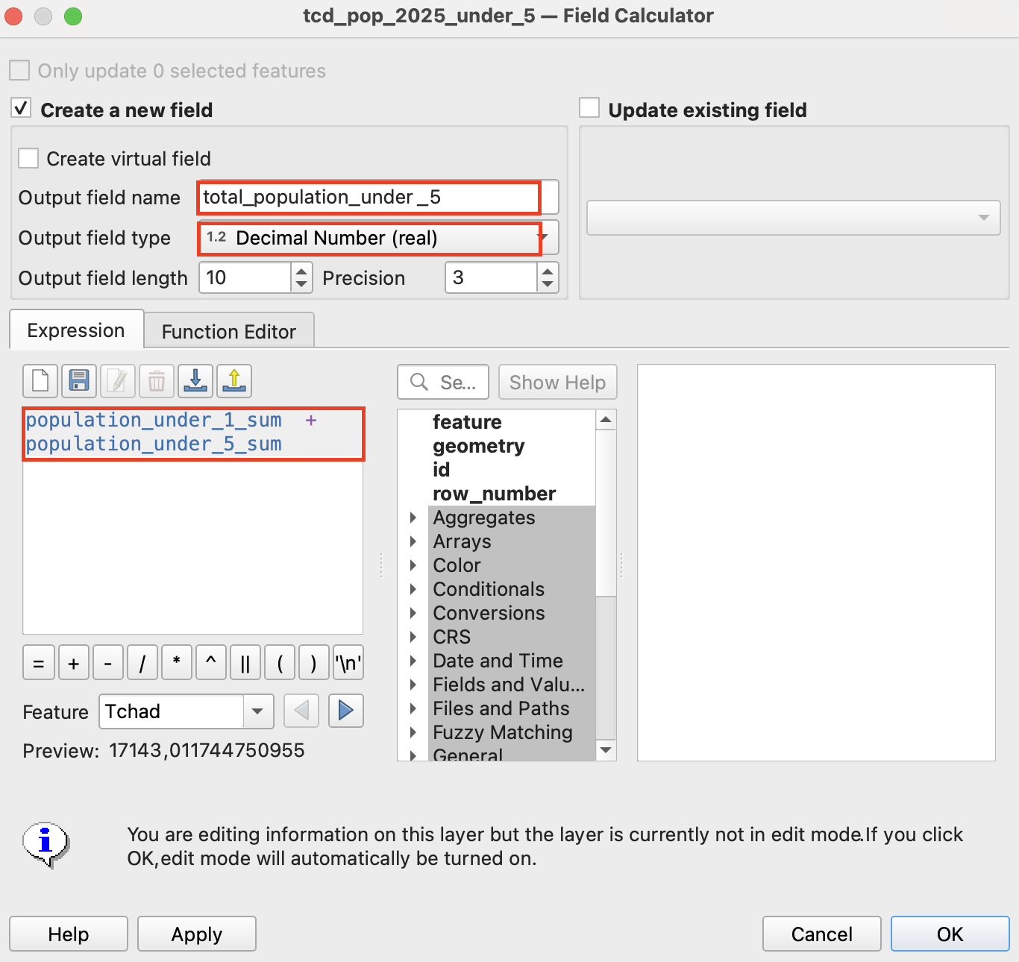Expand the Aggregates function group
Screen dimensions: 1019x962
[x=413, y=518]
